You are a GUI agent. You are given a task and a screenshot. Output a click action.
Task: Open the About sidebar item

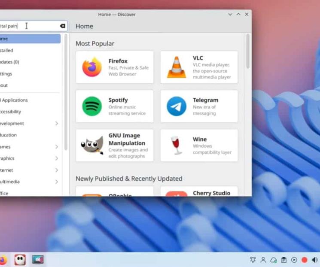(x=30, y=85)
